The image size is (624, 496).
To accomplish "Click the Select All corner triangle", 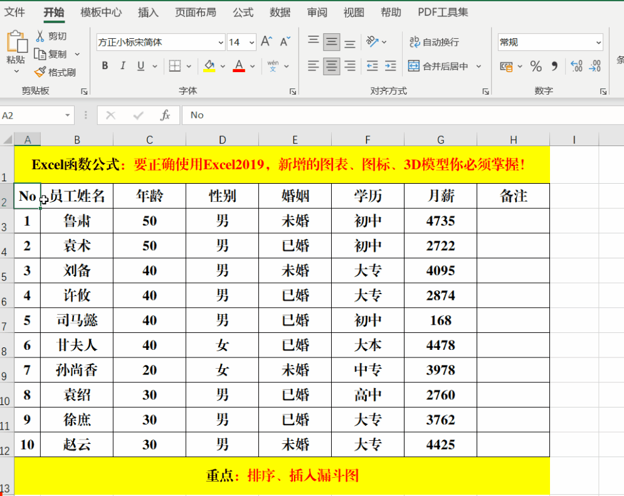I will pyautogui.click(x=8, y=139).
